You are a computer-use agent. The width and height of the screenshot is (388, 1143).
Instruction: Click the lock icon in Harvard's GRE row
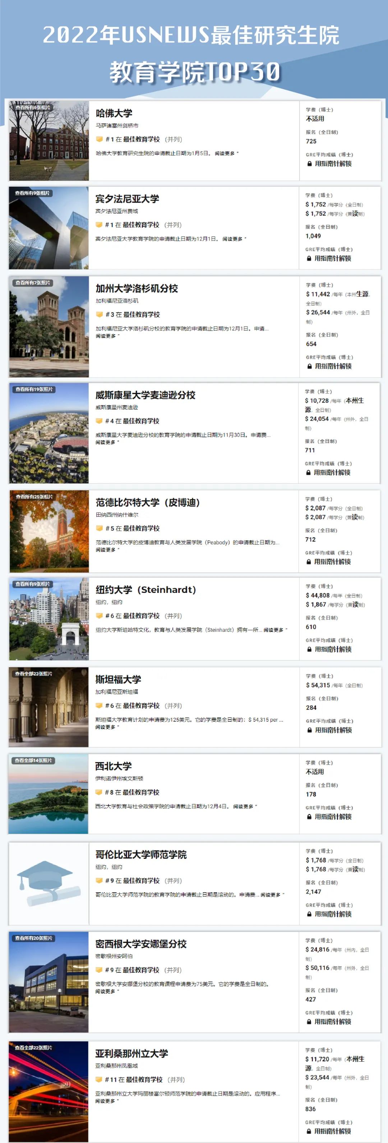tap(309, 164)
